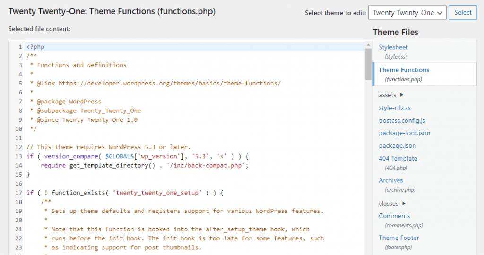484x255 pixels.
Task: Place cursor on the <?php line
Action: point(35,47)
